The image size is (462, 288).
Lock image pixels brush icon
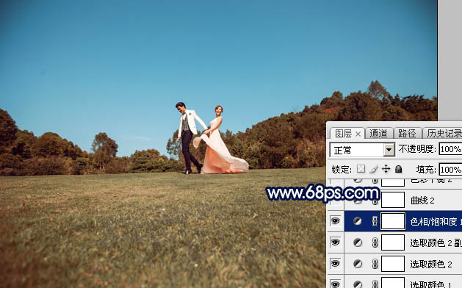click(x=374, y=169)
